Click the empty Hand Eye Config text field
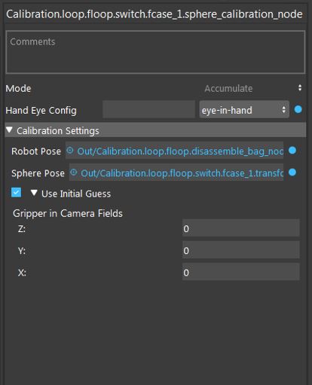312x385 pixels. pos(148,109)
